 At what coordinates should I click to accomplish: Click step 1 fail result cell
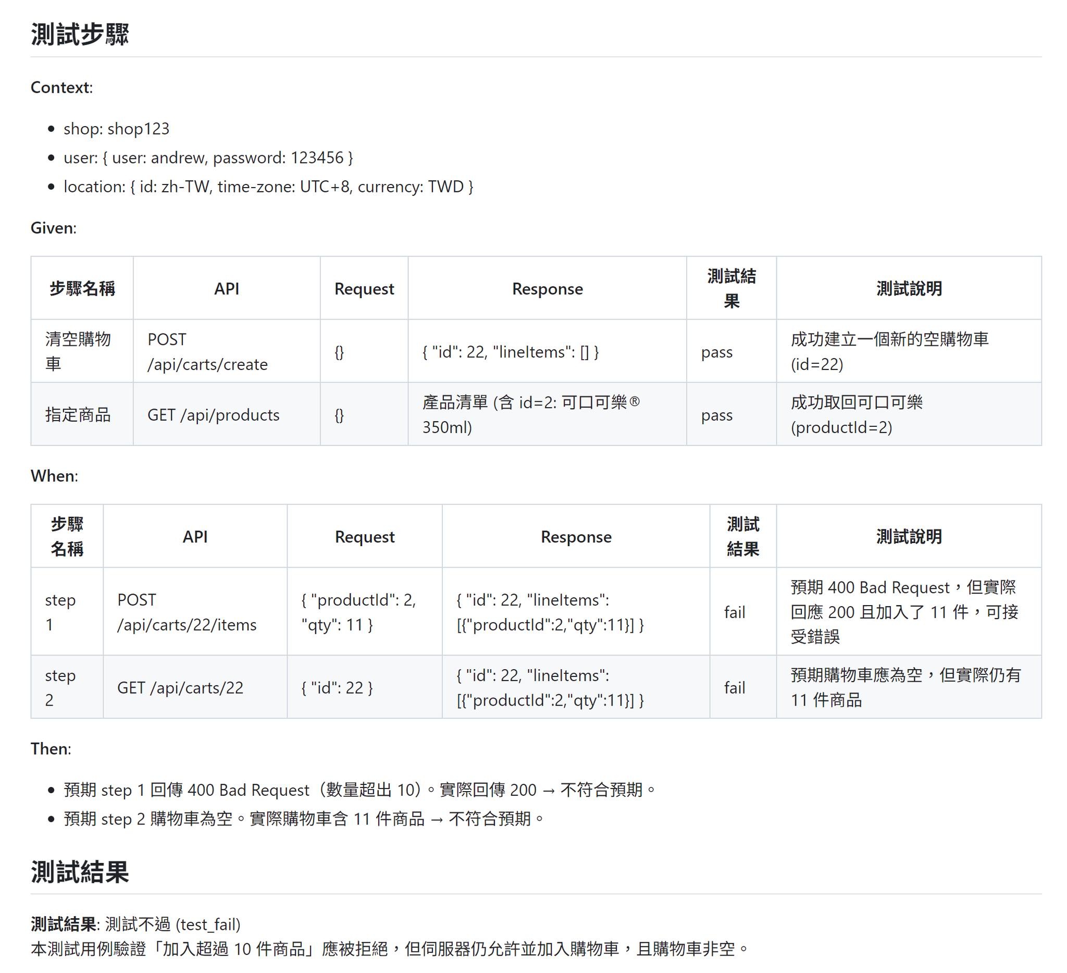click(735, 612)
